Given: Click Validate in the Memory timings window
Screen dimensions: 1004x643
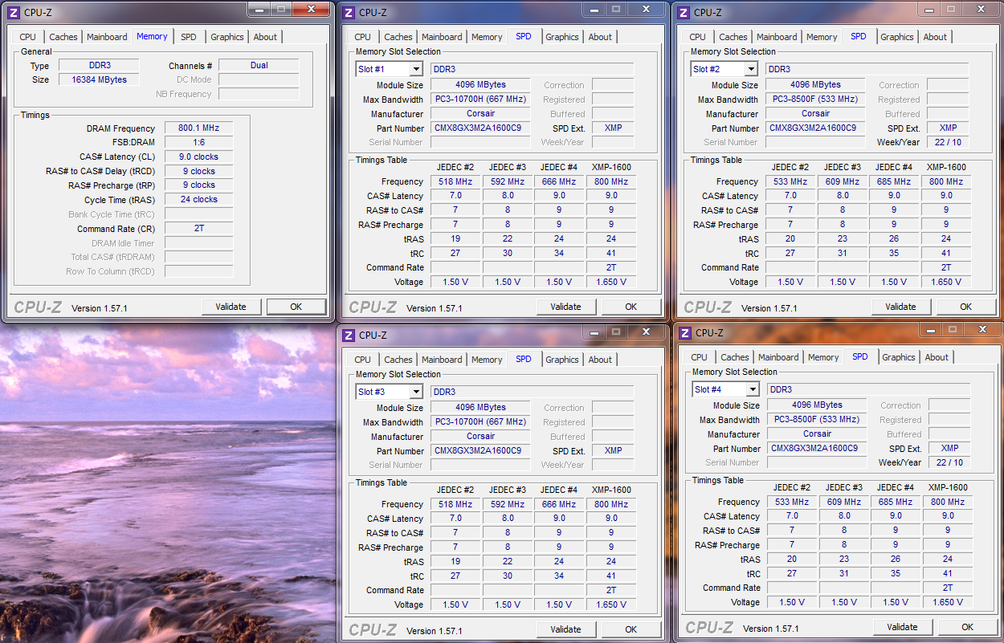Looking at the screenshot, I should click(231, 307).
